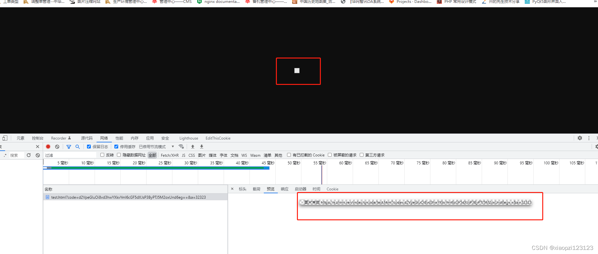The width and height of the screenshot is (598, 254).
Task: Refresh the search results
Action: click(x=29, y=155)
